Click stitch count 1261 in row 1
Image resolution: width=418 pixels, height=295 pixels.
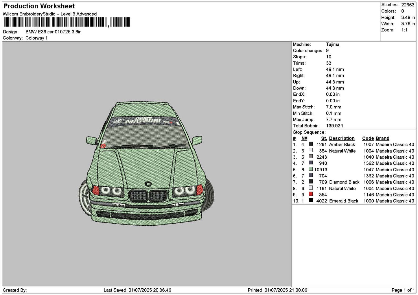[x=322, y=145]
